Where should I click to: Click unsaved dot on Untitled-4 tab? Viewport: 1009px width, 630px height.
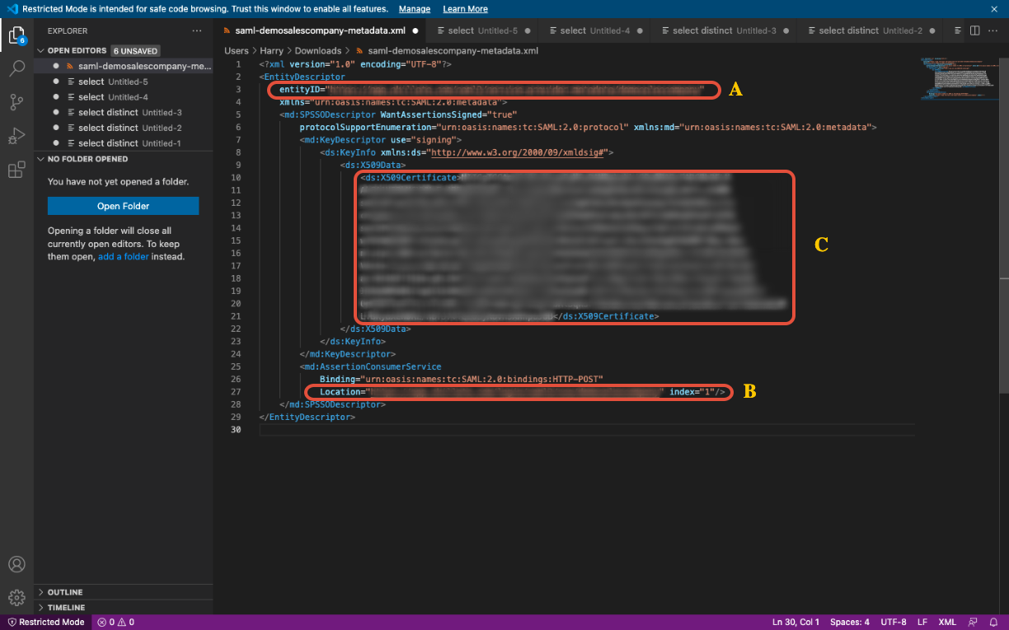coord(641,30)
